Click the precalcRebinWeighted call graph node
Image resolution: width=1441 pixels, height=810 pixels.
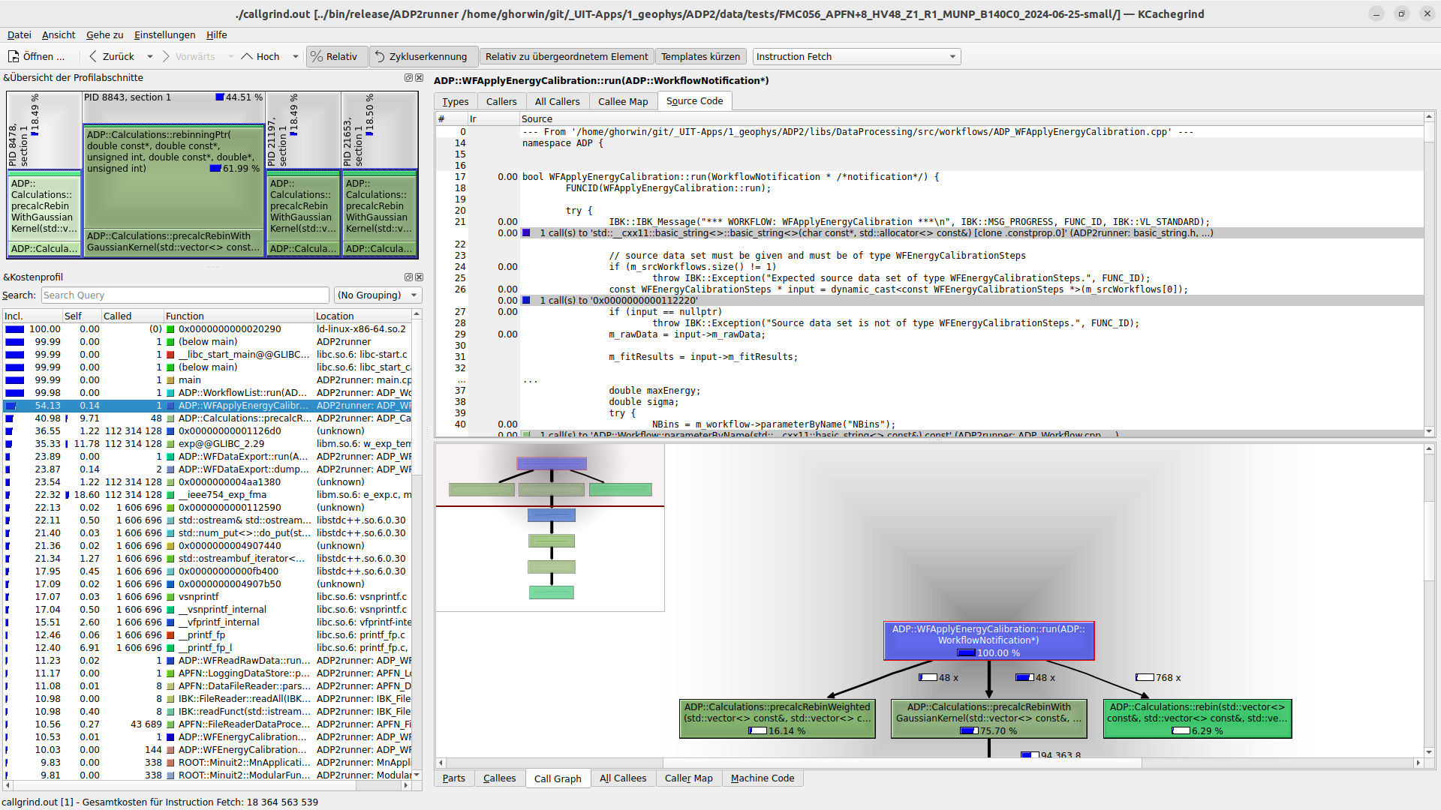pyautogui.click(x=777, y=718)
